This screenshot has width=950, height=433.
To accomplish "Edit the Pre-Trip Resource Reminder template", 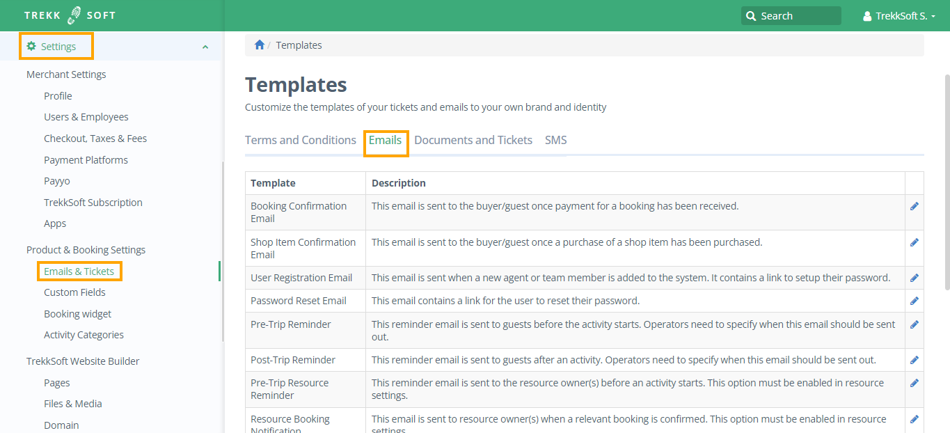I will pos(914,383).
